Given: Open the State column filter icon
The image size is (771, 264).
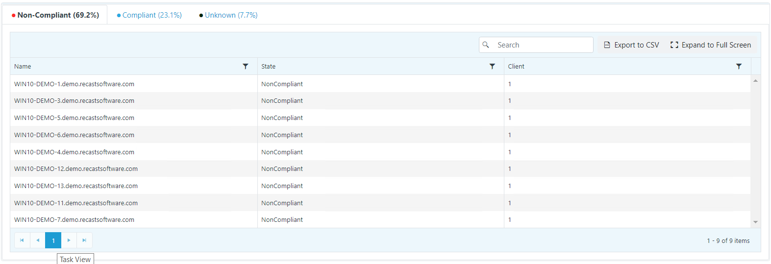Looking at the screenshot, I should point(492,66).
